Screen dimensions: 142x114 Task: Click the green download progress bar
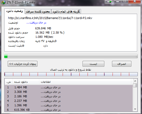coord(71,56)
